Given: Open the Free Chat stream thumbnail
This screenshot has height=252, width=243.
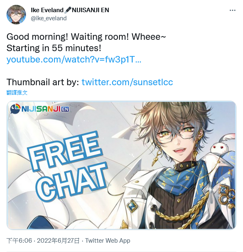Looking at the screenshot, I should (121, 165).
